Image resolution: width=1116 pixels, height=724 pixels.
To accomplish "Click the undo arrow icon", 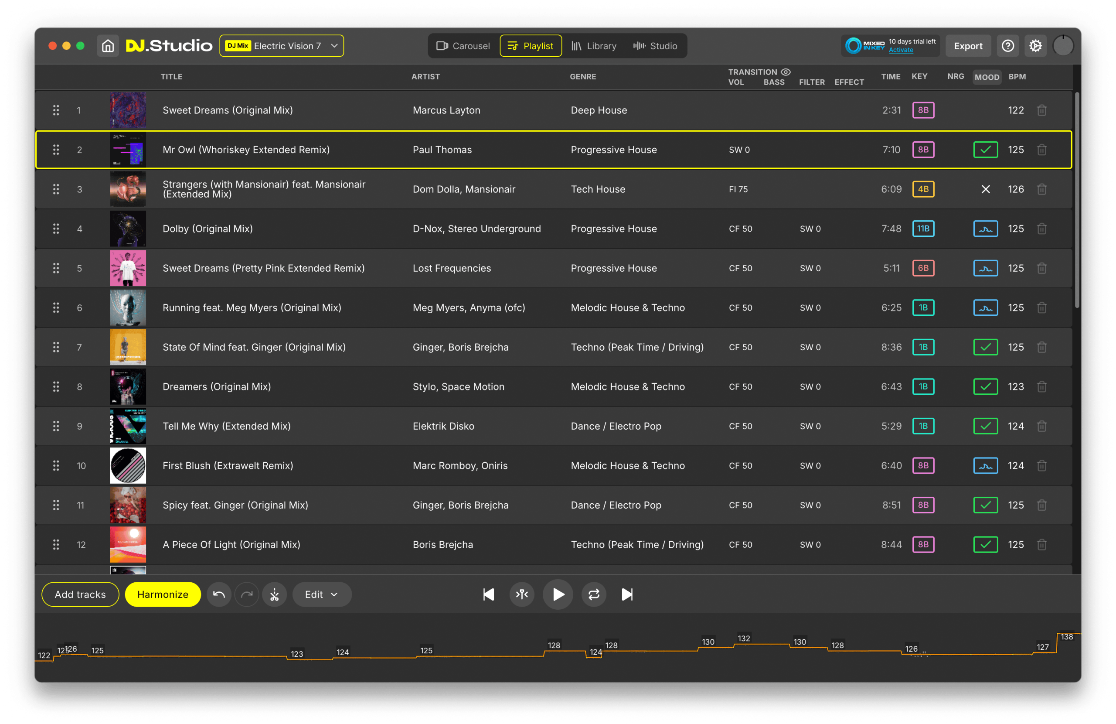I will 218,594.
